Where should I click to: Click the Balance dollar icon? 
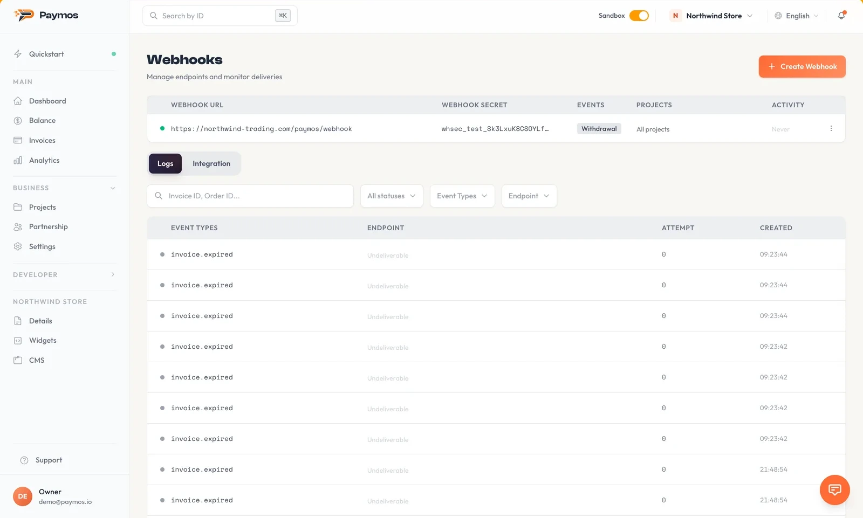pyautogui.click(x=18, y=121)
